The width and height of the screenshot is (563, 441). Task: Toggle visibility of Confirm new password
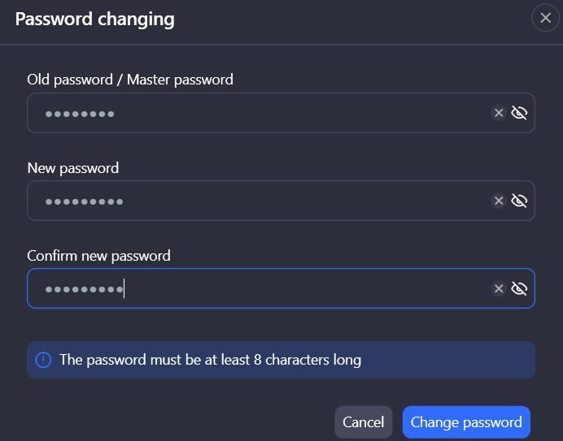click(x=519, y=288)
